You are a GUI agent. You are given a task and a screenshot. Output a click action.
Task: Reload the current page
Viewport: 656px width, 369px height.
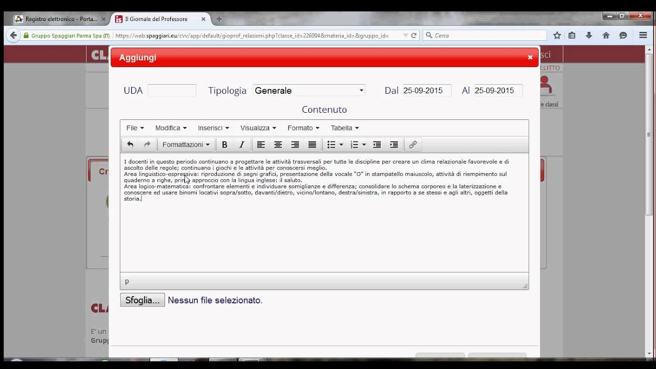tap(414, 35)
